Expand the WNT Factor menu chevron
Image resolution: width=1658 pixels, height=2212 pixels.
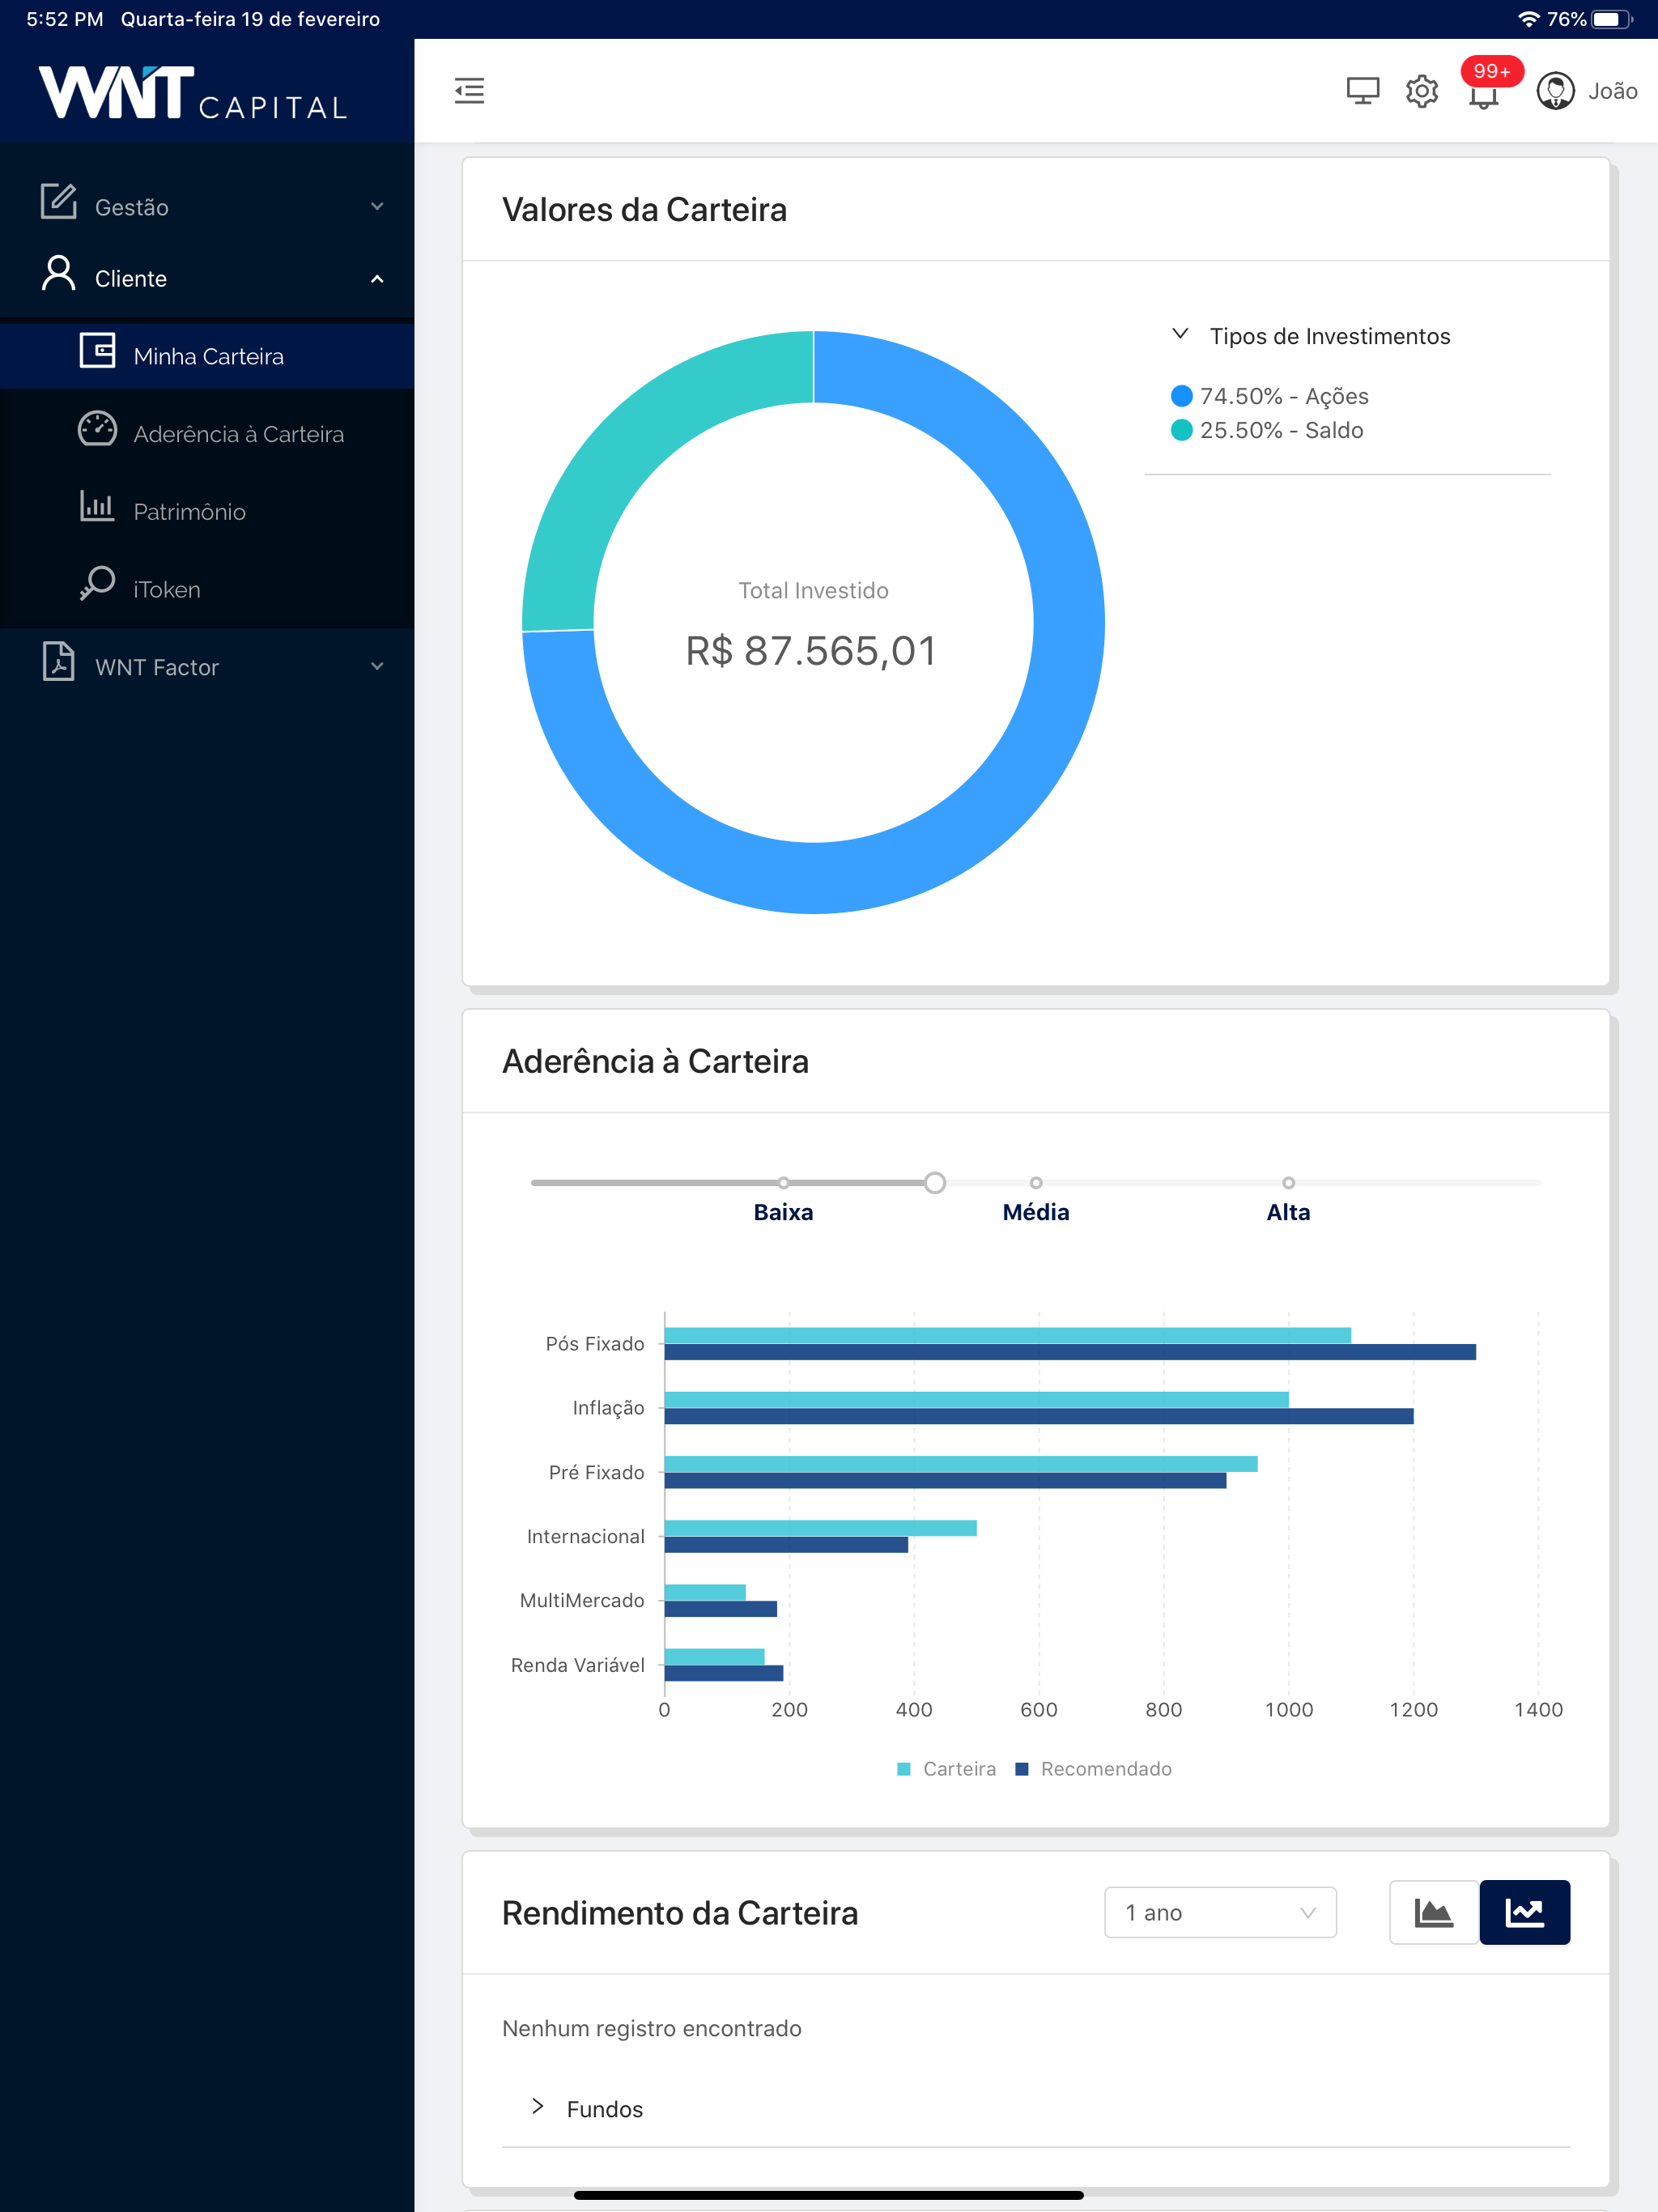tap(377, 667)
